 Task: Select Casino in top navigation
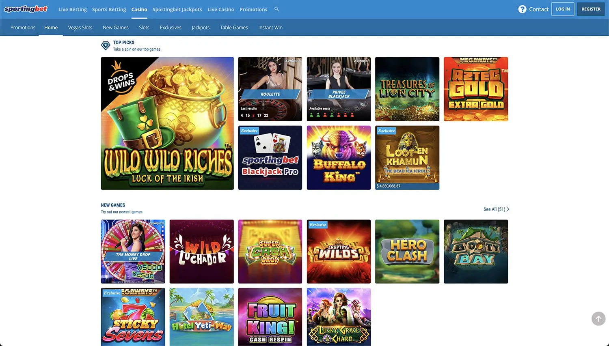[139, 9]
